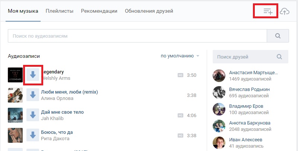Open friend Вячеслав Родькин audio
Screen dimensions: 298x151
point(249,89)
